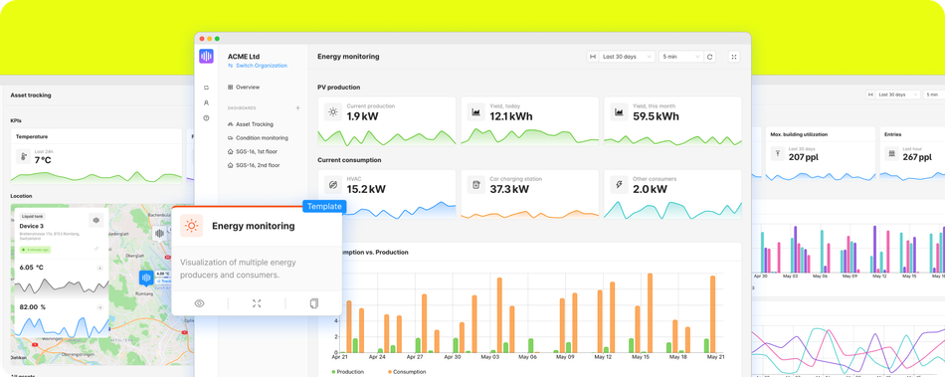Click the ACME Ltd organization name
Image resolution: width=945 pixels, height=377 pixels.
coord(244,57)
